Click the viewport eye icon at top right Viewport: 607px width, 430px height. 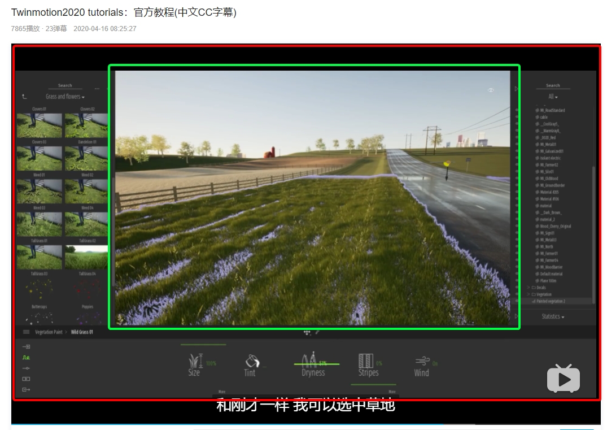coord(491,90)
